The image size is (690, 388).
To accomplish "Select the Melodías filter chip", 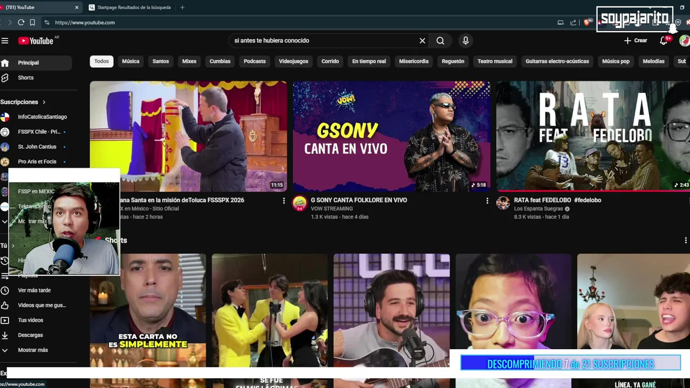I will pyautogui.click(x=653, y=61).
